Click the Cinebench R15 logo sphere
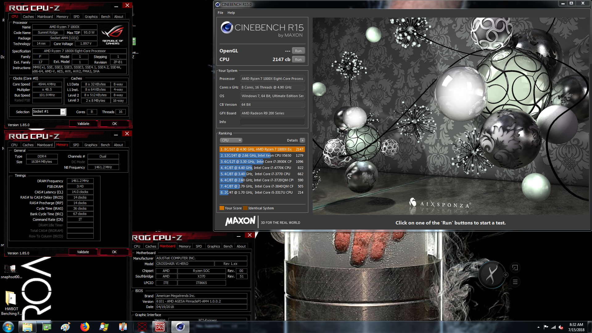This screenshot has height=333, width=592. (x=227, y=27)
